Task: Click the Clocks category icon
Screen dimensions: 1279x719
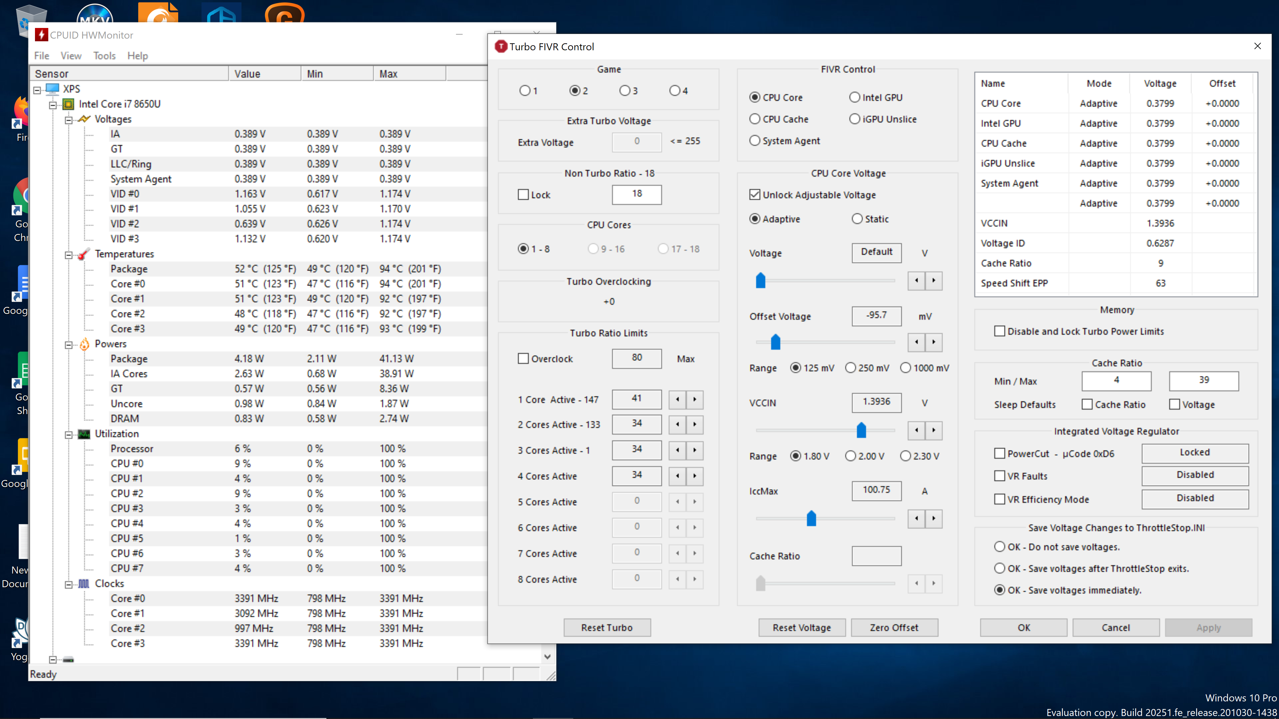Action: coord(84,584)
